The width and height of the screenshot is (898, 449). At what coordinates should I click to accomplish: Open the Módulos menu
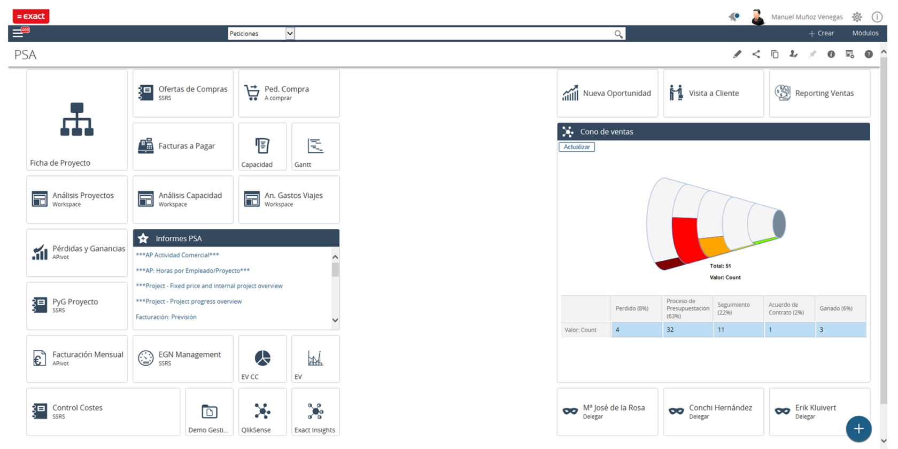click(x=865, y=33)
